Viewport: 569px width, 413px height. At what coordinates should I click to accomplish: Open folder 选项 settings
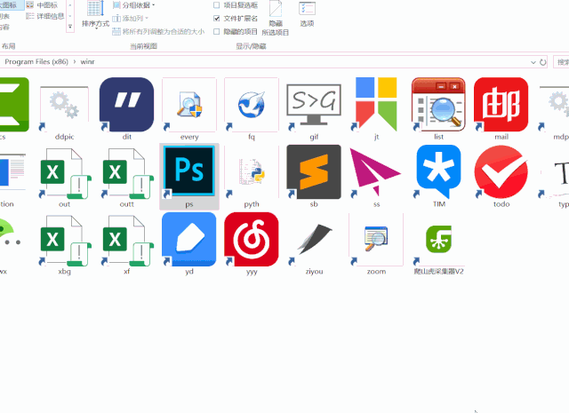[307, 14]
